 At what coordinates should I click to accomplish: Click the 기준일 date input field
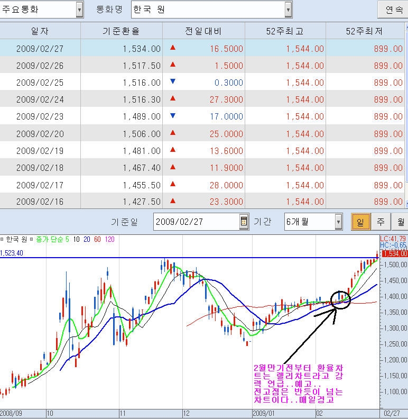196,222
